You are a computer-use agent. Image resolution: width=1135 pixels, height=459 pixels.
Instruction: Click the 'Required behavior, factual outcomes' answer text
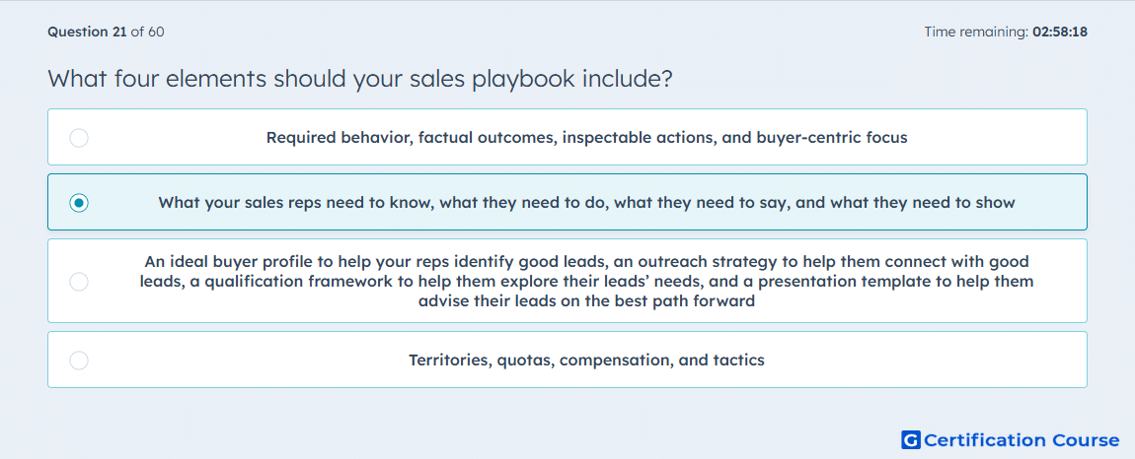tap(586, 137)
